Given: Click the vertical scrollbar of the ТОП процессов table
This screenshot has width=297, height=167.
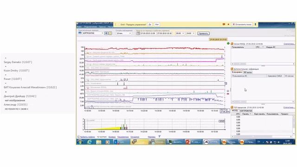Looking at the screenshot, I should [x=294, y=125].
